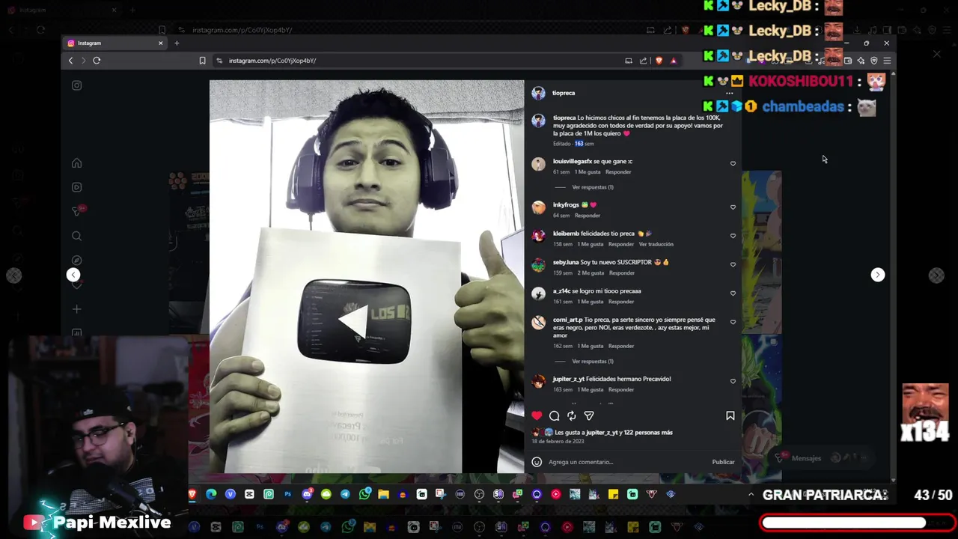
Task: Click the share icon in address bar
Action: coord(643,61)
